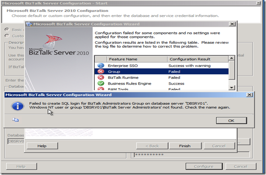
Task: Click the warning icon beside Enterprise SSO
Action: pos(101,66)
